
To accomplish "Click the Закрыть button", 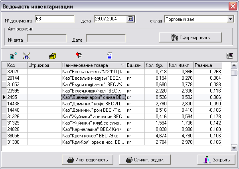I will pos(216,160).
